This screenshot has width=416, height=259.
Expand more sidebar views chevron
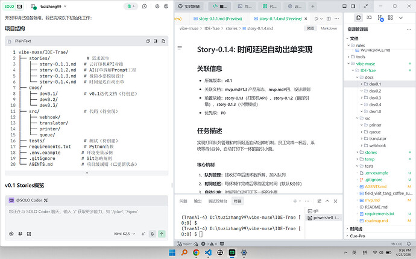click(401, 17)
